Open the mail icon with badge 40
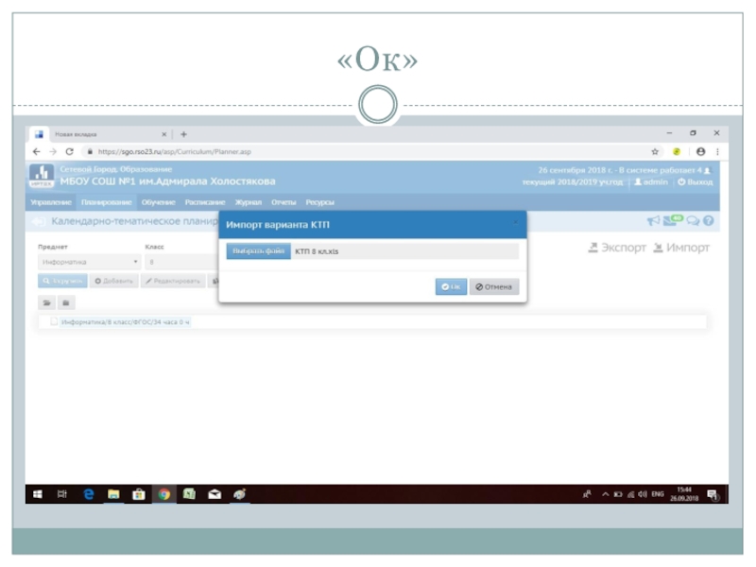This screenshot has width=756, height=567. [x=673, y=220]
